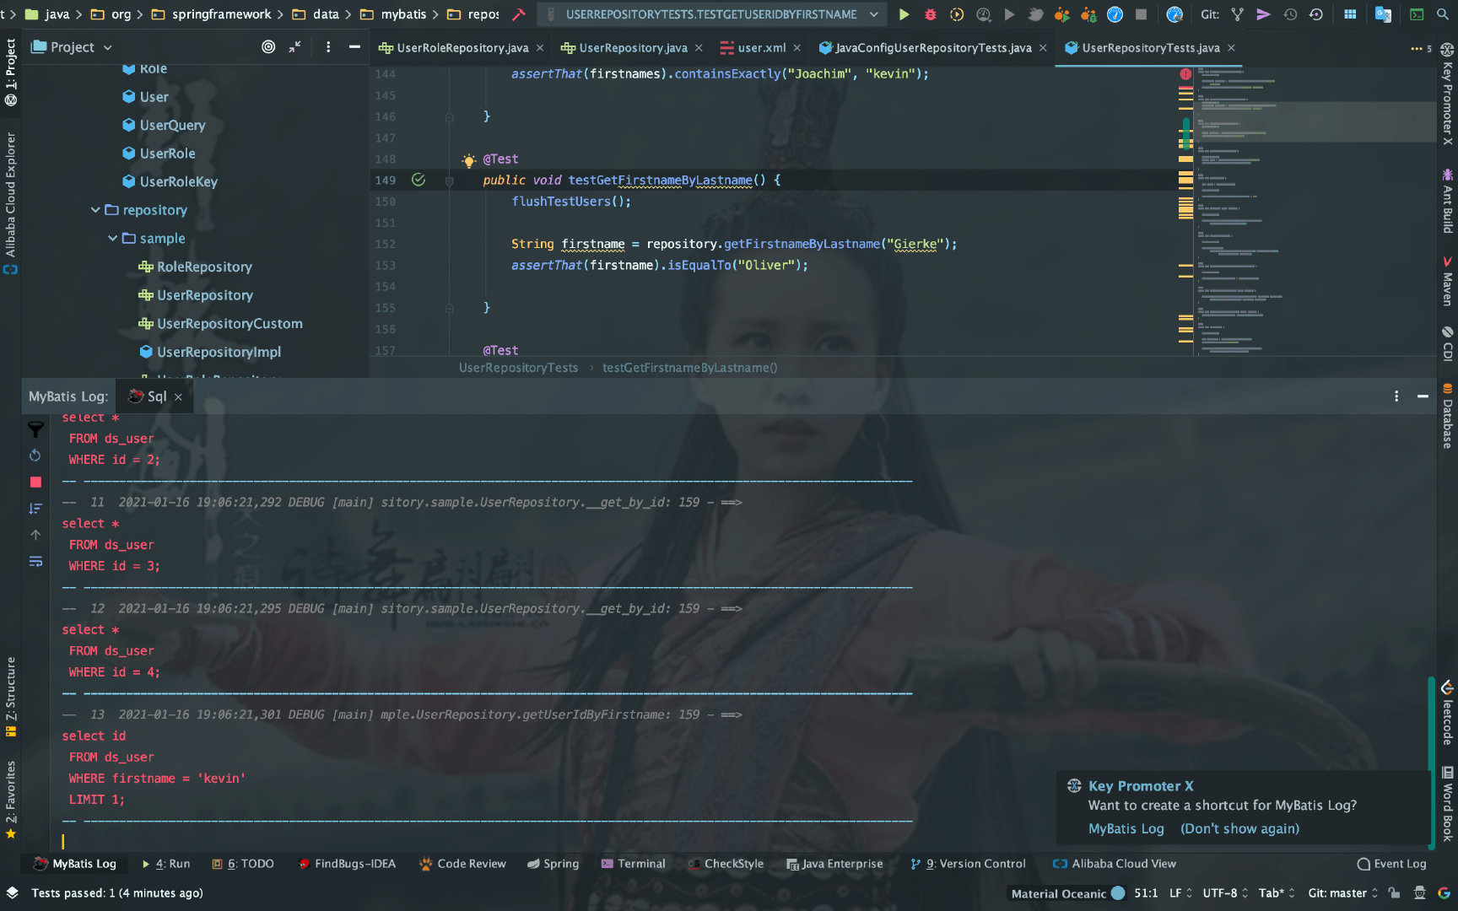The height and width of the screenshot is (911, 1458).
Task: Collapse all in the Project panel
Action: [294, 47]
